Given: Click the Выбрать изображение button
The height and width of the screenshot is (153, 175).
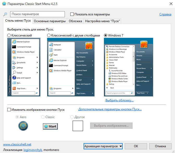Looking at the screenshot, I should 111,126.
